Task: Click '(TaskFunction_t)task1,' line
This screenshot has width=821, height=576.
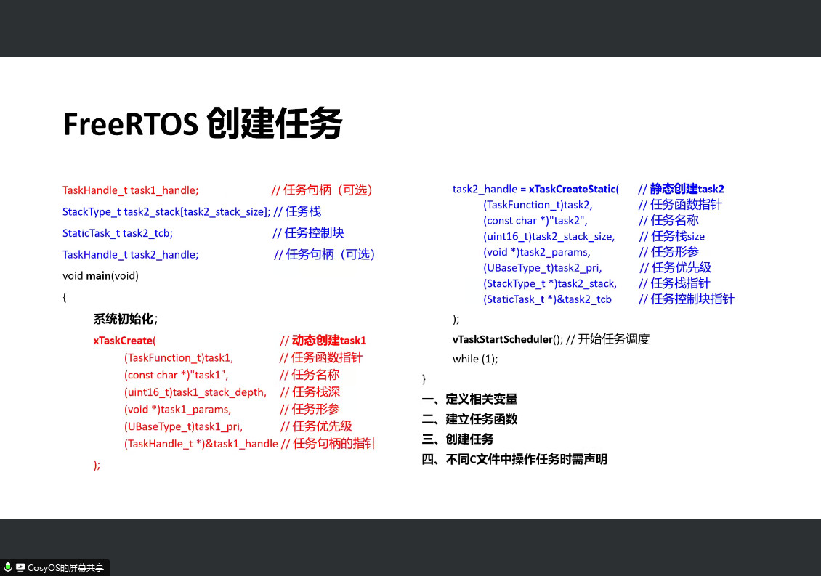Action: (179, 357)
